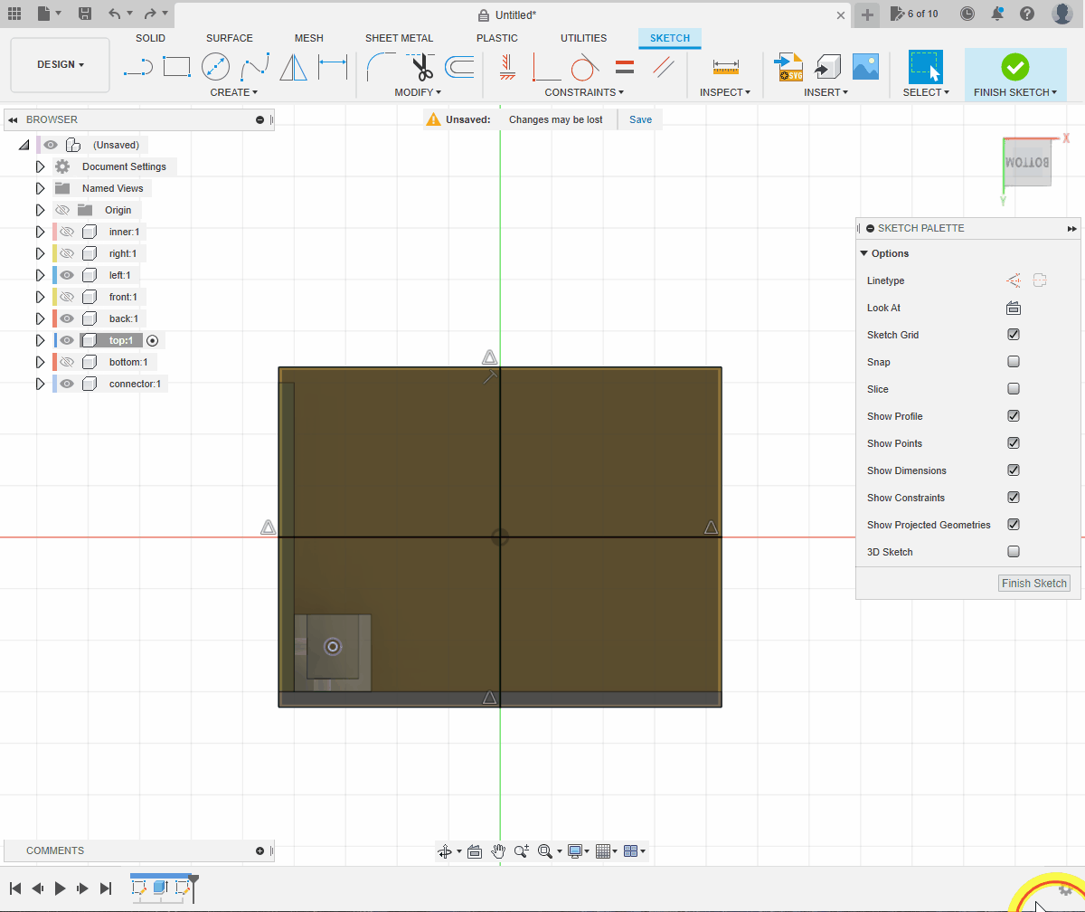Select the Sketch Dimension tool
The width and height of the screenshot is (1085, 912).
[333, 67]
